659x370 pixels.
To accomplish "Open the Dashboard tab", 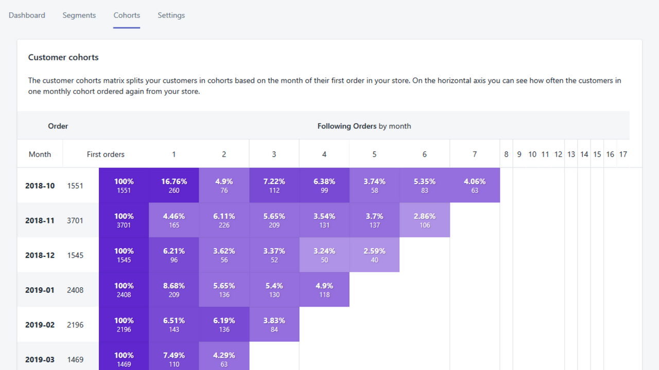I will tap(27, 15).
